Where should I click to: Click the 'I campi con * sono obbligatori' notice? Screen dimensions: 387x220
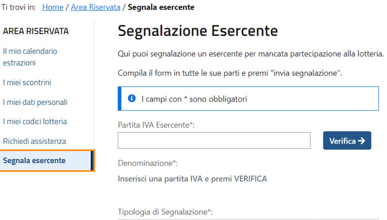tap(194, 99)
